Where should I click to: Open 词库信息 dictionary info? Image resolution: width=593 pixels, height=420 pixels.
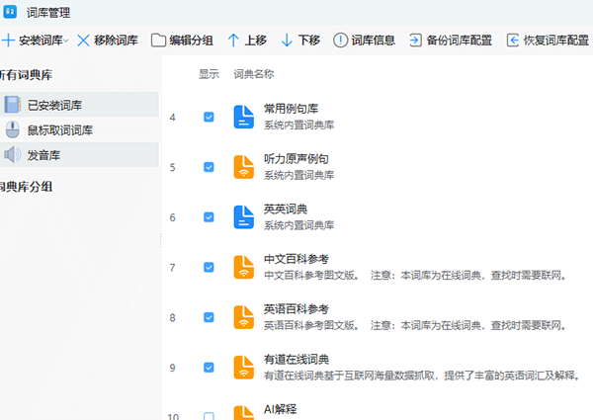click(371, 41)
